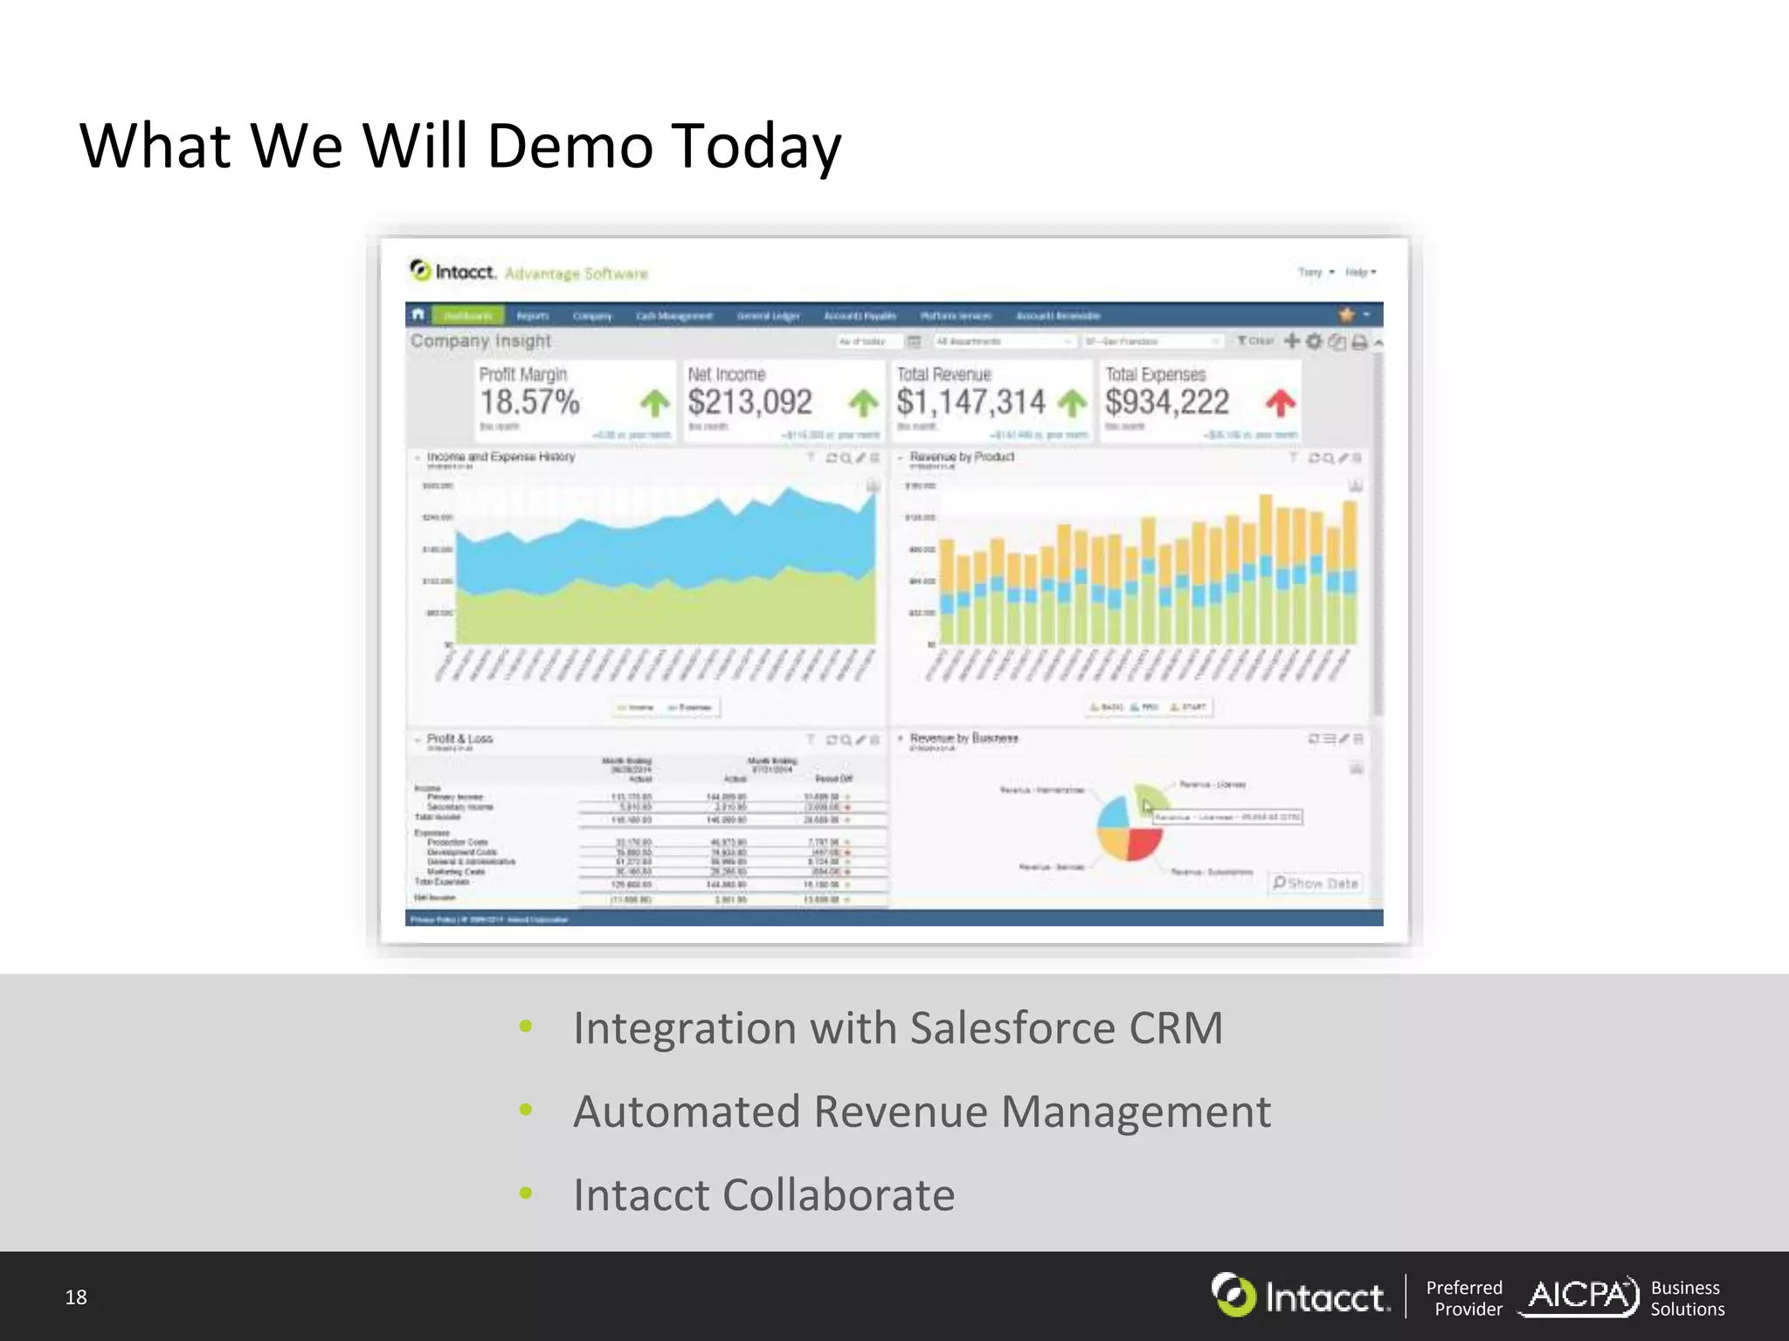Expand the Revenue by Business panel
The image size is (1789, 1341).
[x=900, y=739]
